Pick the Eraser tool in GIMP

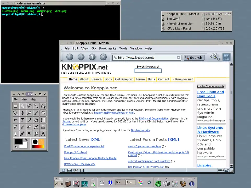point(29,127)
